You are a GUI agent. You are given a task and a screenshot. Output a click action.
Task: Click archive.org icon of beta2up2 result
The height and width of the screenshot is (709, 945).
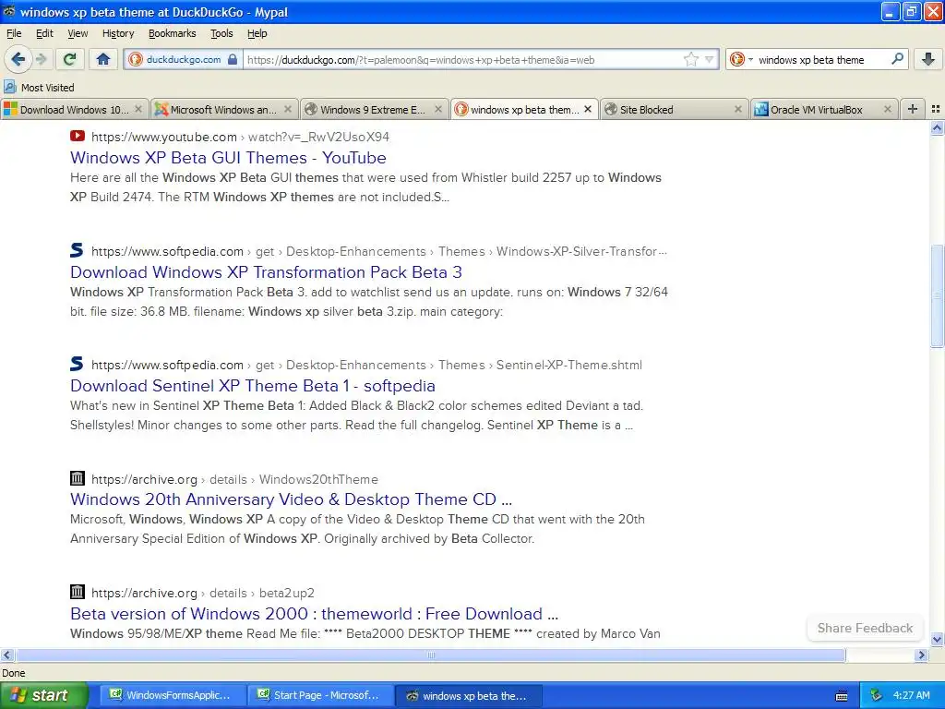[78, 592]
